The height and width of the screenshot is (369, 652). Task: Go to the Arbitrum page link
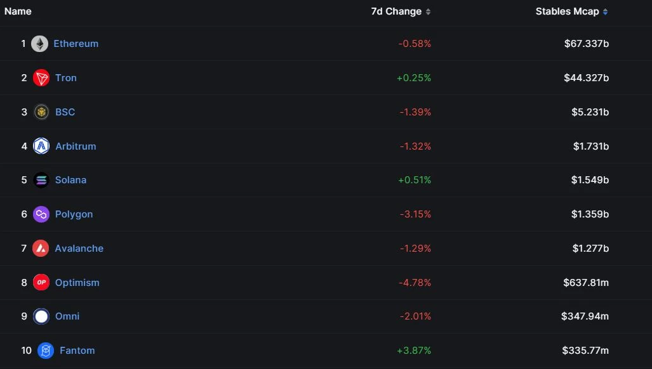(x=76, y=146)
